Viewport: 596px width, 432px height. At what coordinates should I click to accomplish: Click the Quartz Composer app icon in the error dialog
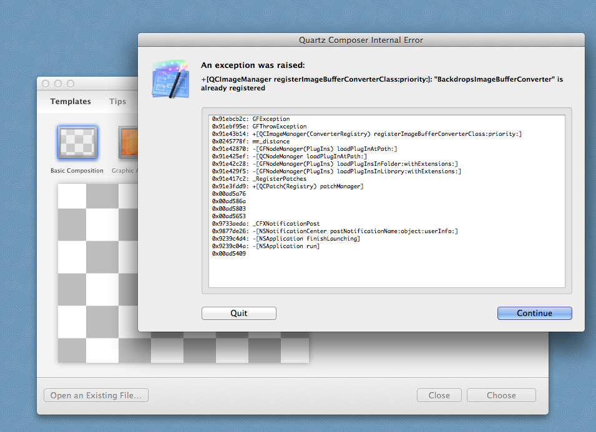(170, 79)
